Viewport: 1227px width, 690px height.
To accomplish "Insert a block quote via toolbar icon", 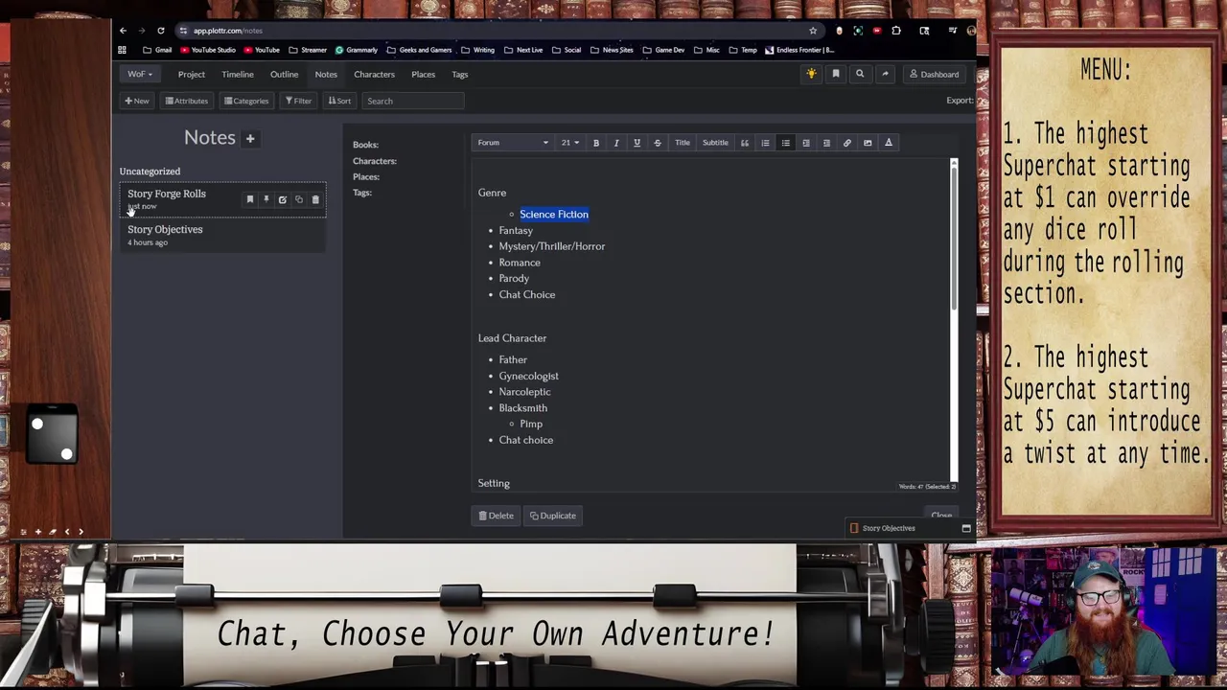I will (744, 143).
